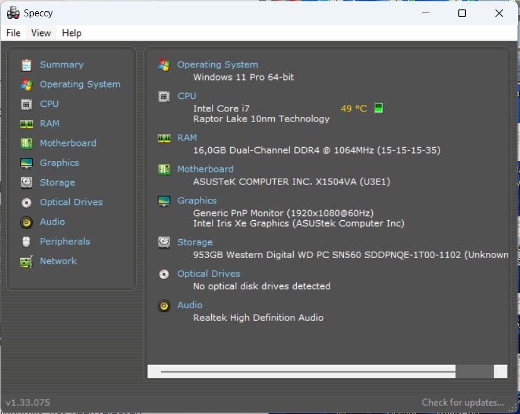This screenshot has height=414, width=520.
Task: Click the Graphics monitor icon in sidebar
Action: point(26,163)
